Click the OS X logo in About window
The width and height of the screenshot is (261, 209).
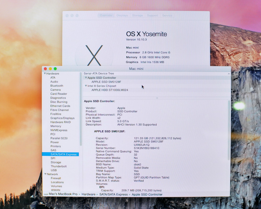[x=94, y=55]
